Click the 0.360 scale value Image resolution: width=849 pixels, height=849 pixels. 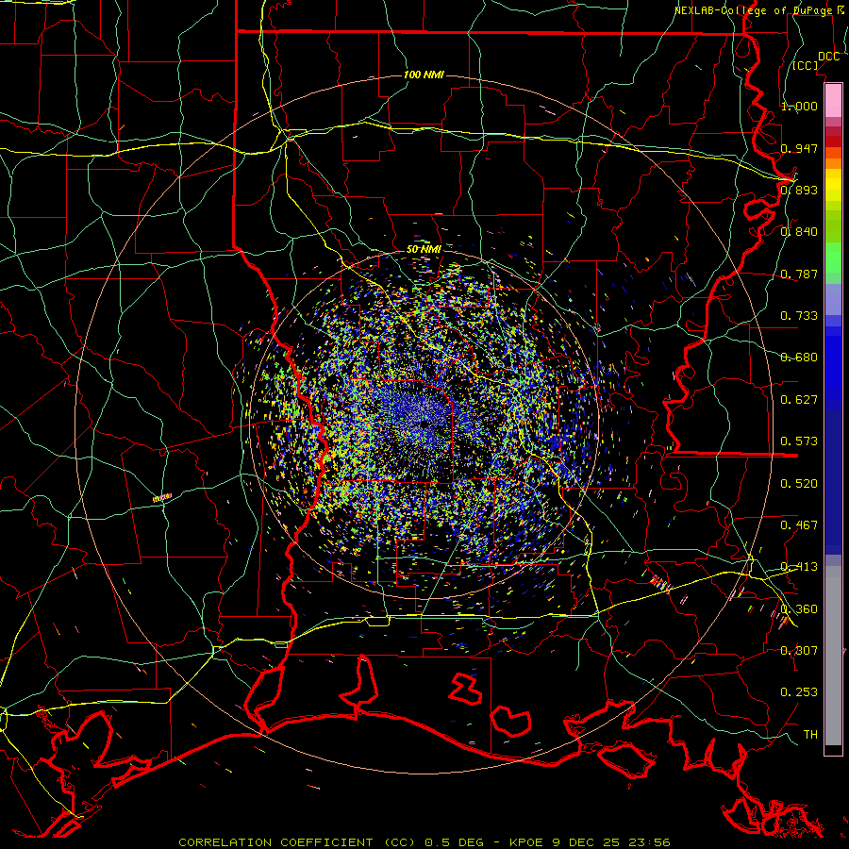click(799, 609)
